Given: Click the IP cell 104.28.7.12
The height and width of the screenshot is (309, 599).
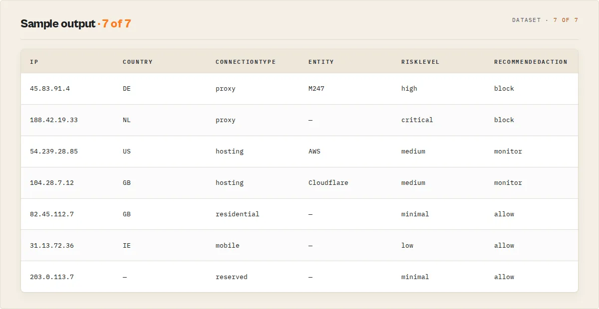Looking at the screenshot, I should [x=52, y=183].
